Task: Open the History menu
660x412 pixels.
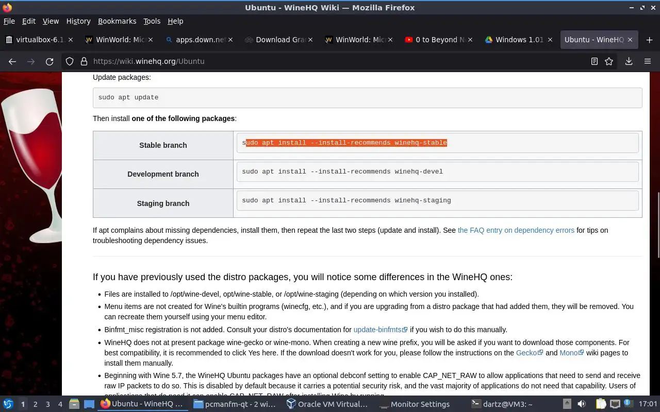Action: tap(78, 21)
